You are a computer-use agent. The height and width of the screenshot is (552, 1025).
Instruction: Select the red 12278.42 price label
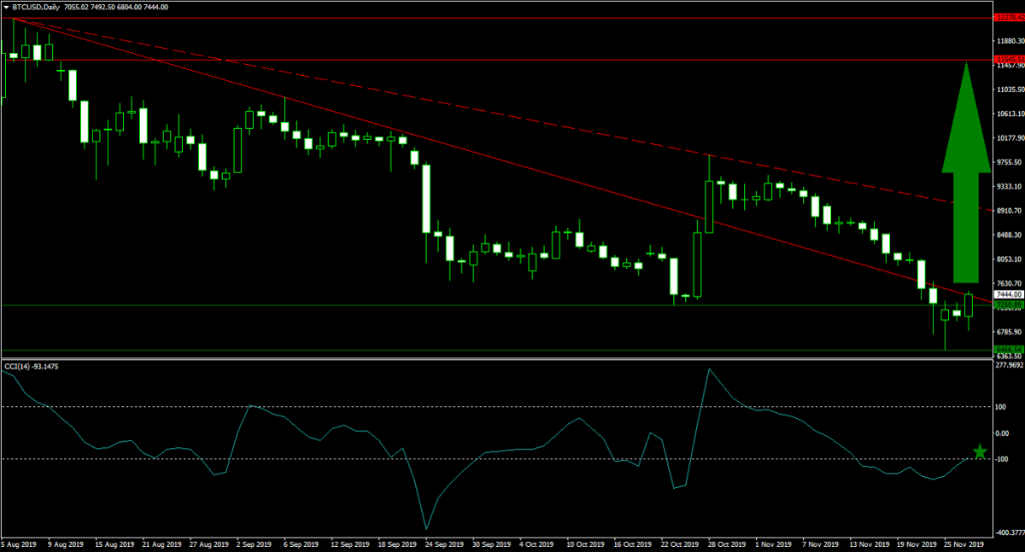[1009, 16]
